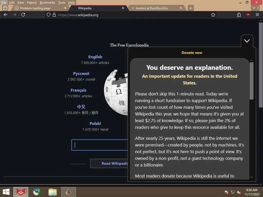
Task: Open the tracking protection shield icon
Action: pos(49,15)
